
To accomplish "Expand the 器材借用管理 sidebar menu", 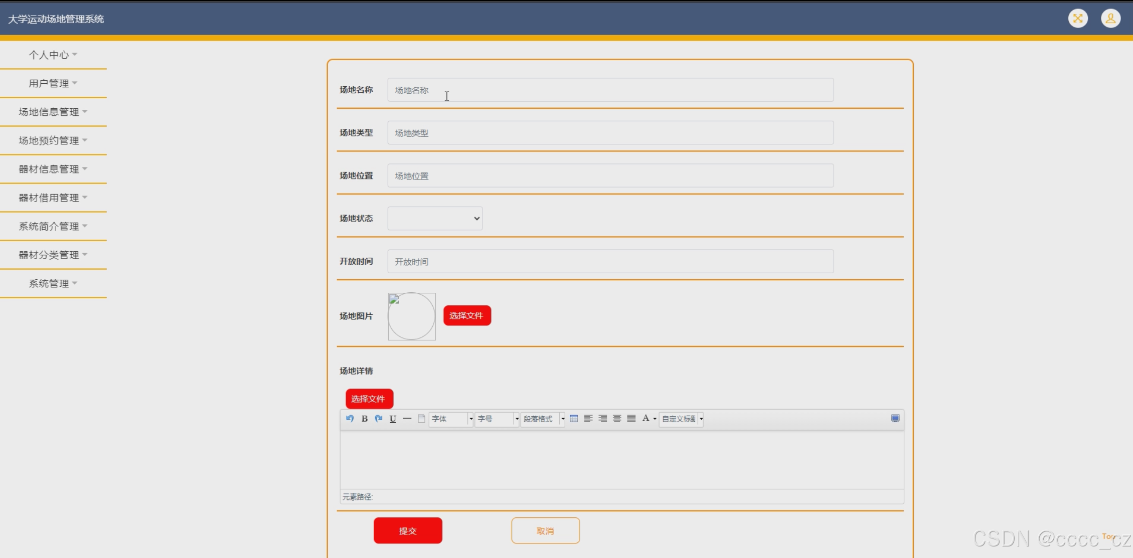I will (53, 198).
